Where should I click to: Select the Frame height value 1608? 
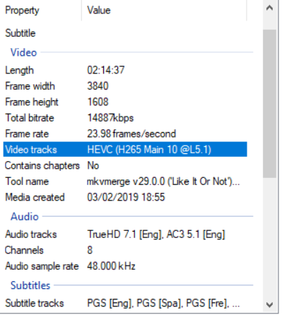[x=98, y=102]
